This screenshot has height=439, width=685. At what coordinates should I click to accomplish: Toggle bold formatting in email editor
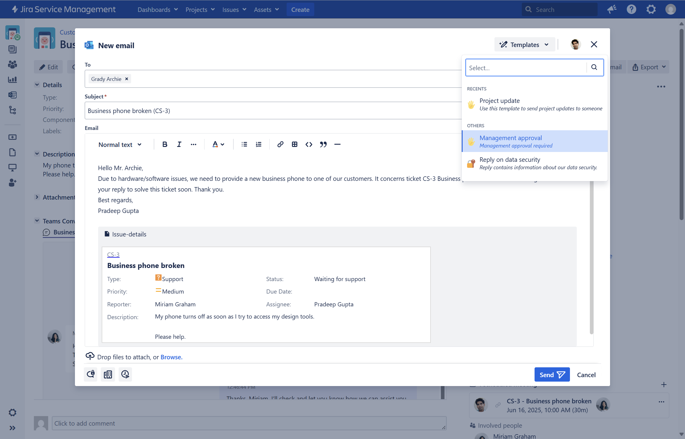165,145
